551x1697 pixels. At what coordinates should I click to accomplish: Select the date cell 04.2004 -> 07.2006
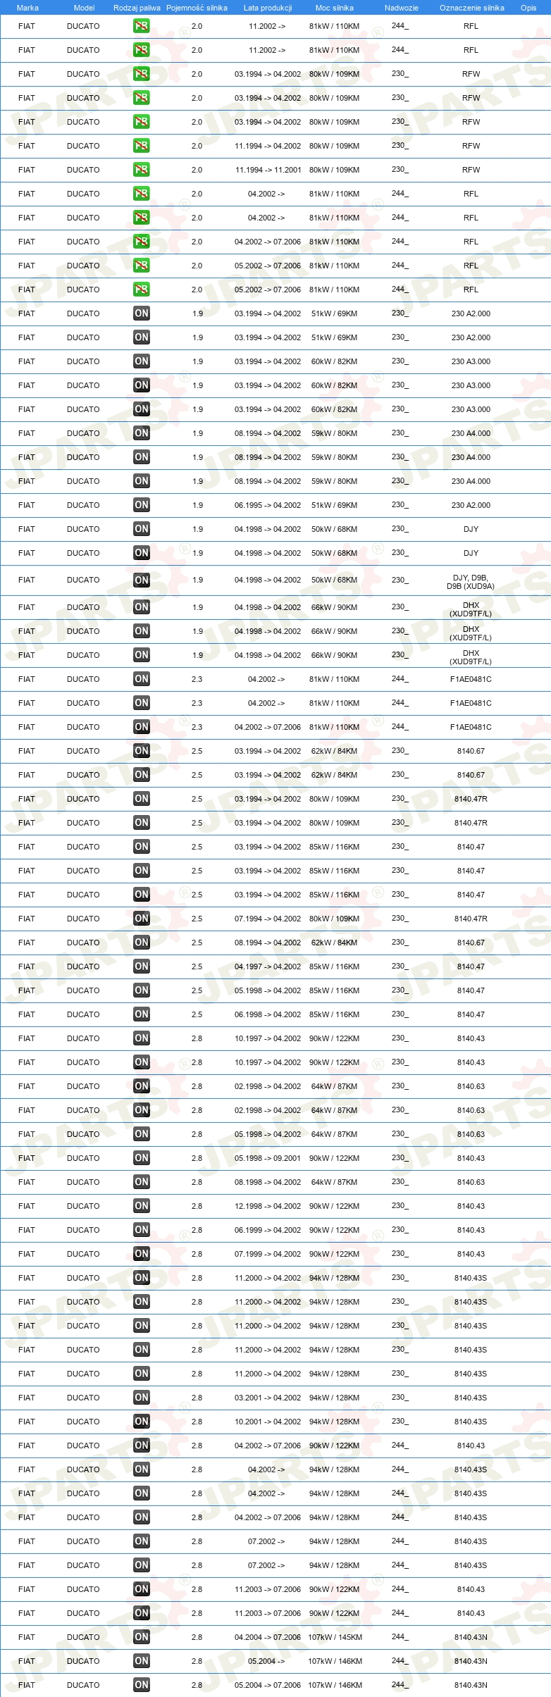tap(268, 1637)
